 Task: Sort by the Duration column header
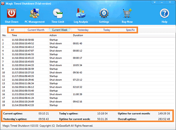click(x=95, y=35)
